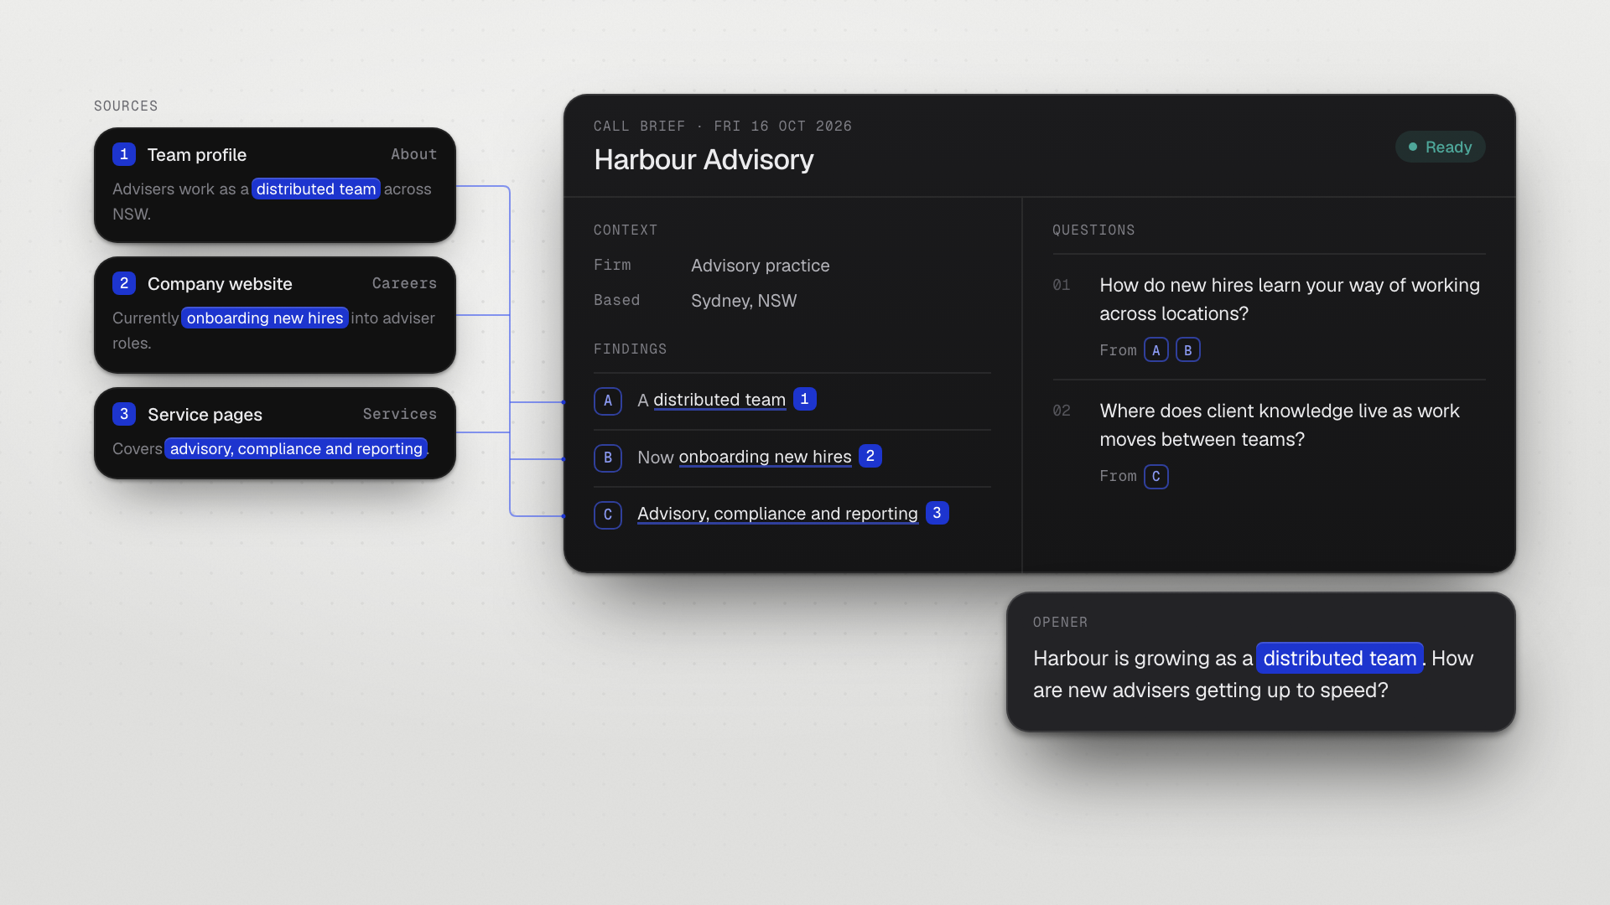Viewport: 1610px width, 905px height.
Task: Click the OPENER card label
Action: [1060, 622]
